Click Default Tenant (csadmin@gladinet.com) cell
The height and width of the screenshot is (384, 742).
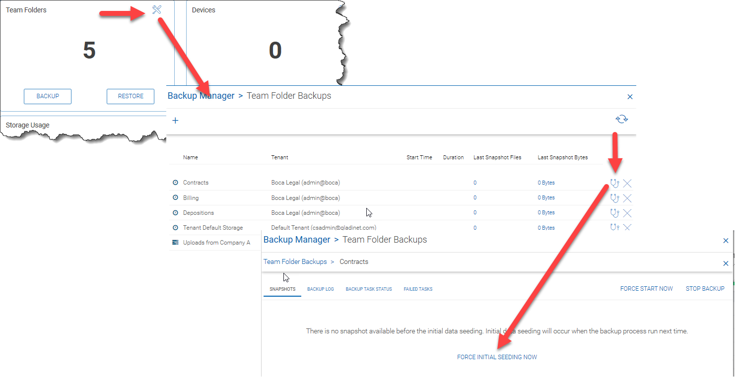click(x=324, y=228)
